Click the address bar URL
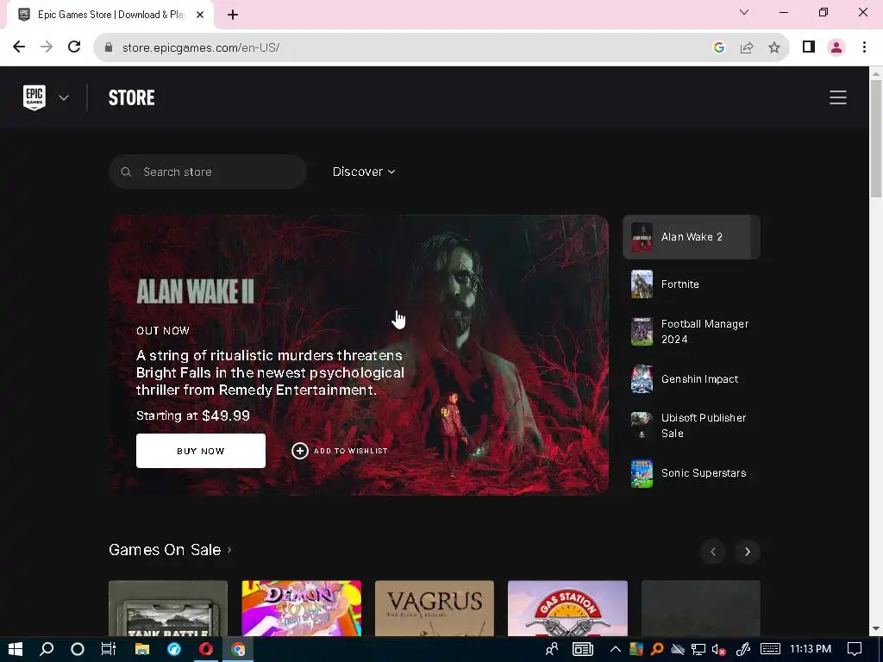Viewport: 883px width, 662px height. (x=201, y=48)
